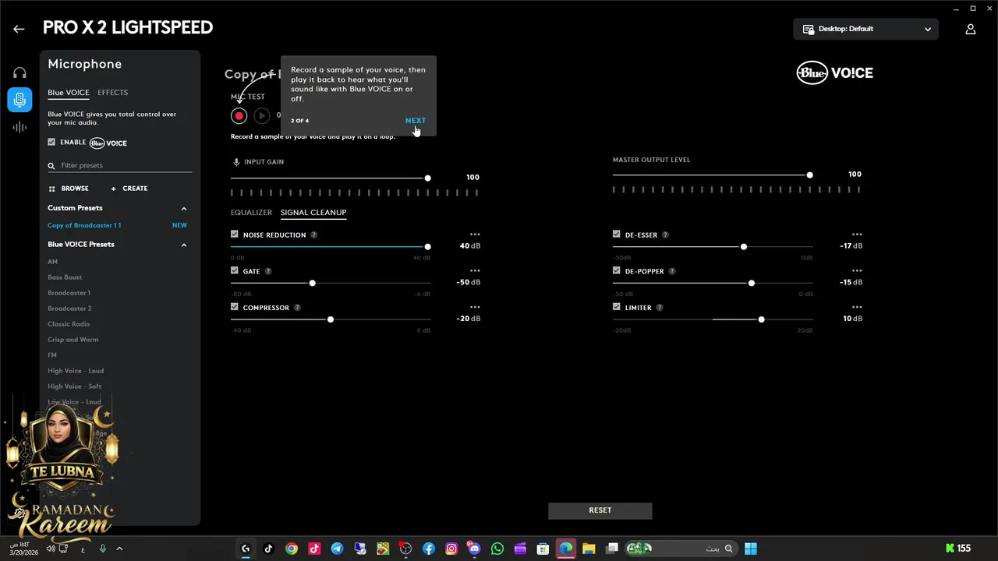Open De-Esser more options dots

(857, 235)
